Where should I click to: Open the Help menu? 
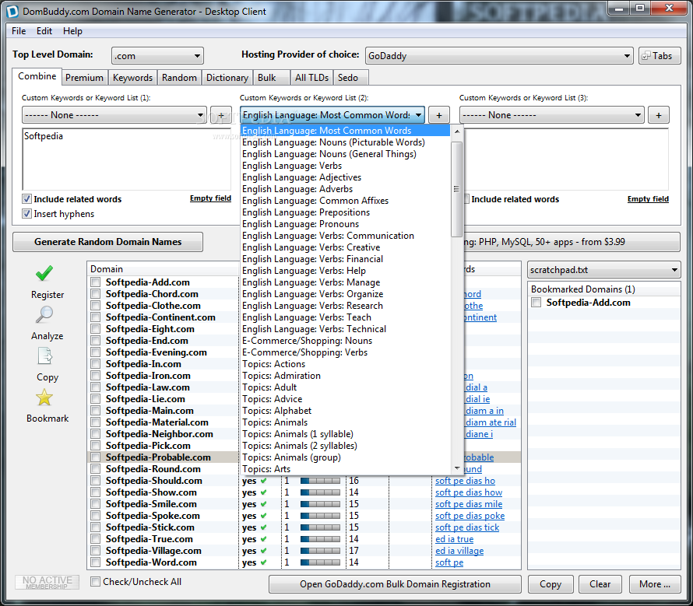(72, 31)
